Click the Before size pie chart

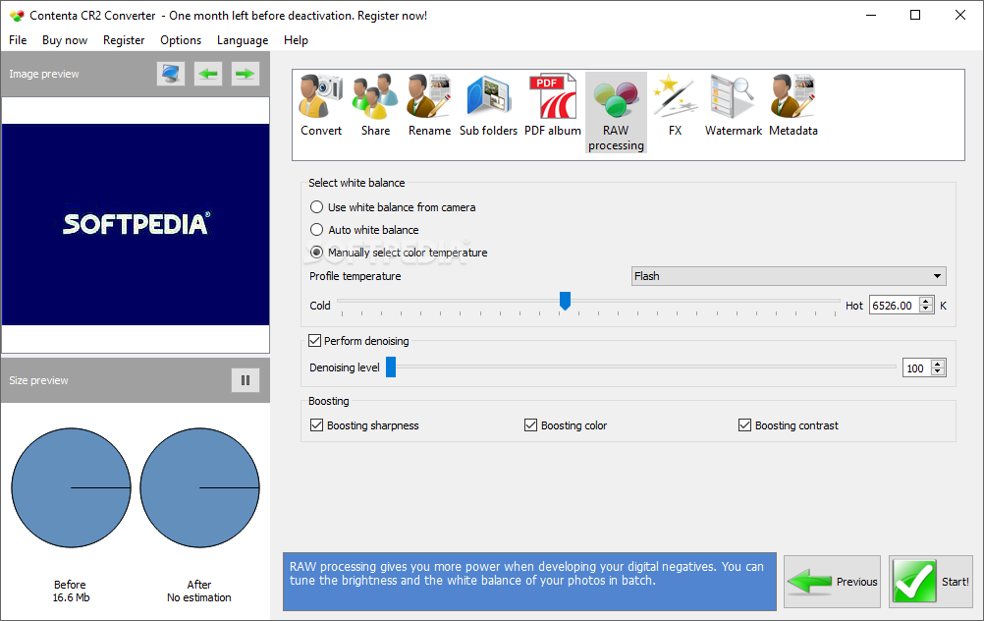point(71,488)
